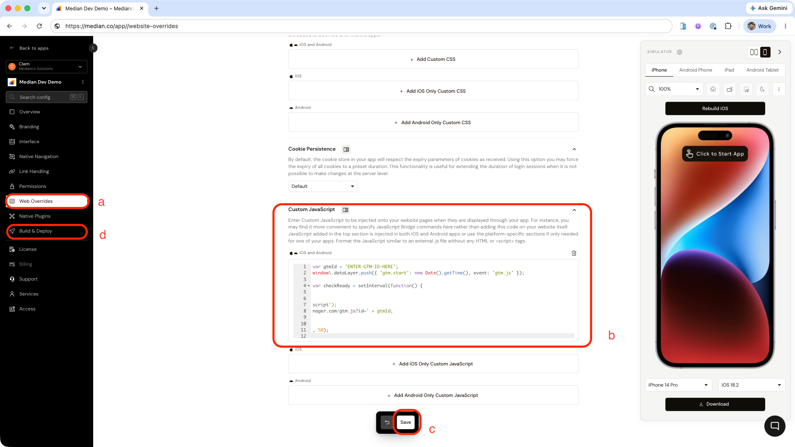795x447 pixels.
Task: Open the Clem organization switcher
Action: click(x=46, y=66)
